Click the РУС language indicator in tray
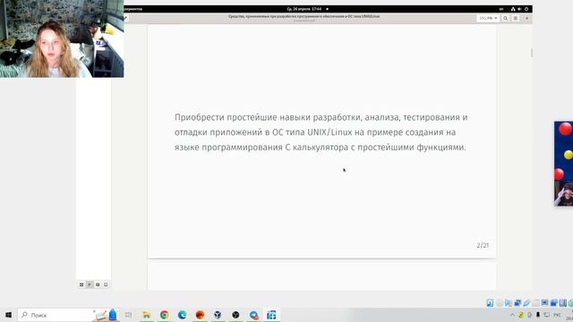Viewport: 573px width, 322px height. 557,315
